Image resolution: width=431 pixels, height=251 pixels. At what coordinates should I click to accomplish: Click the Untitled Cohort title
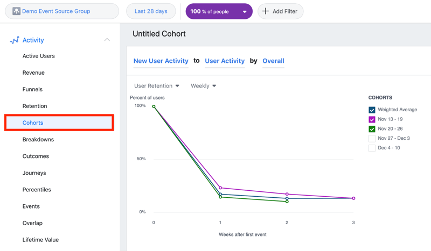point(159,34)
